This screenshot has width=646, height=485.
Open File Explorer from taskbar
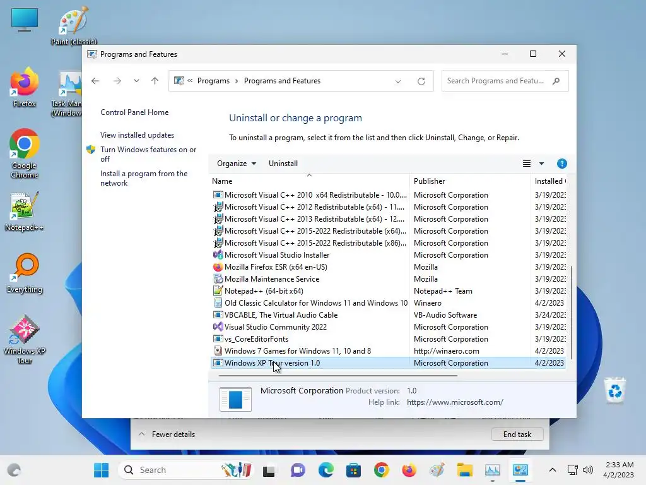click(x=465, y=470)
